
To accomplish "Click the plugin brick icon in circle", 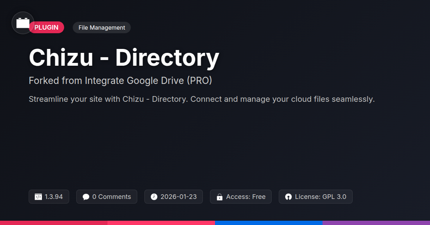I will [23, 23].
